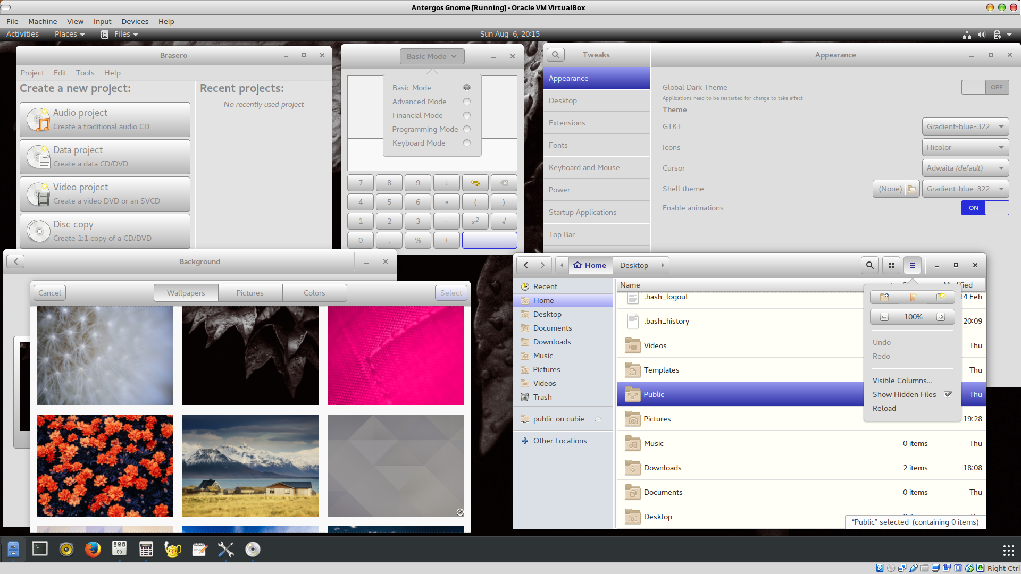Open Extensions section in Tweaks sidebar

click(x=597, y=123)
